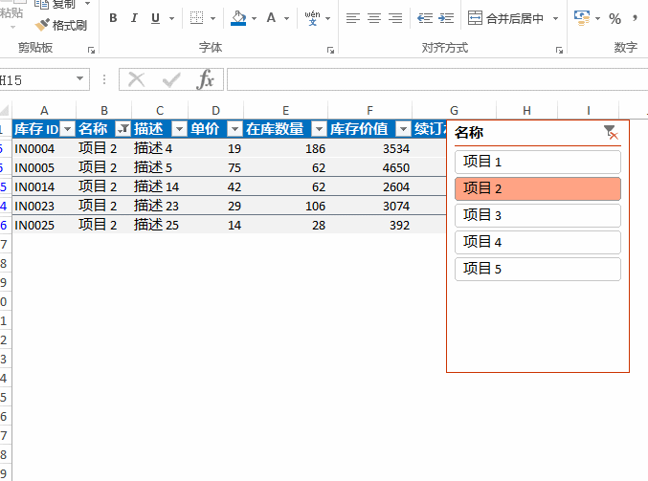Decrease the cell indent

pos(425,18)
